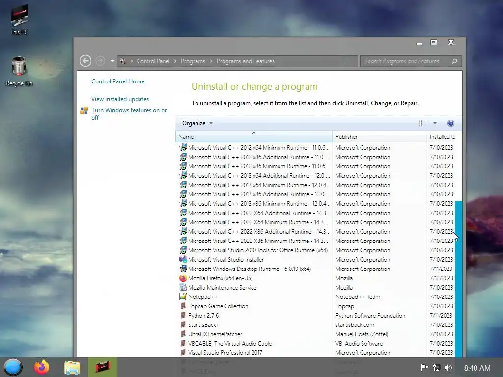Click the Microsoft Visual Studio Installer icon
503x377 pixels.
pos(183,259)
